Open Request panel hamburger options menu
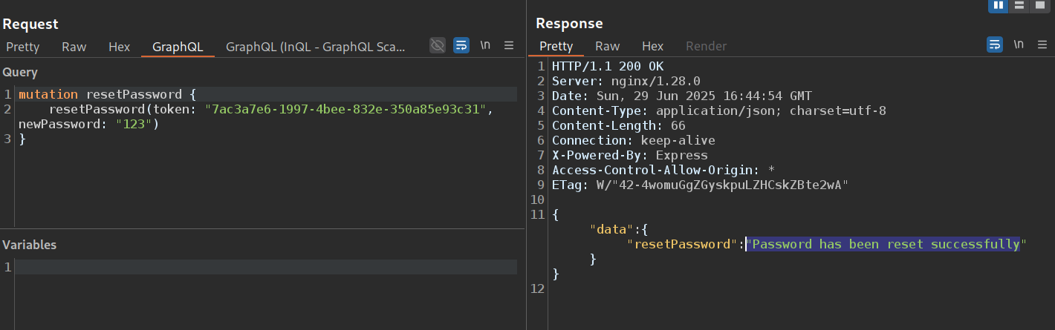The height and width of the screenshot is (330, 1055). pos(509,45)
